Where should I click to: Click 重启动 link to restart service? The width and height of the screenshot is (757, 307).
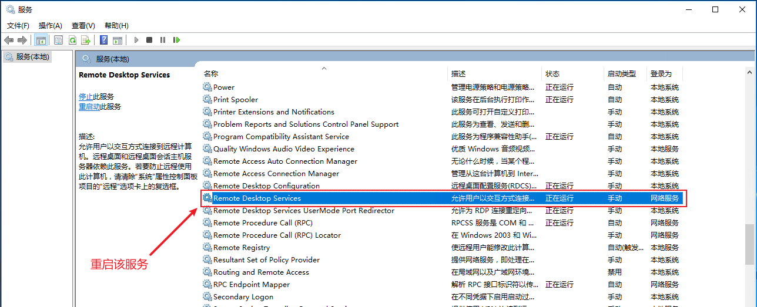click(x=89, y=106)
